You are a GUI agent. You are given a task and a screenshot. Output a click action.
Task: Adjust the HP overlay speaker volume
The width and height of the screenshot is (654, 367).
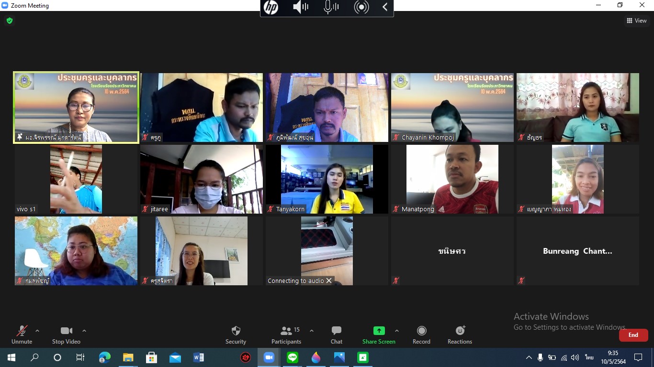(301, 7)
